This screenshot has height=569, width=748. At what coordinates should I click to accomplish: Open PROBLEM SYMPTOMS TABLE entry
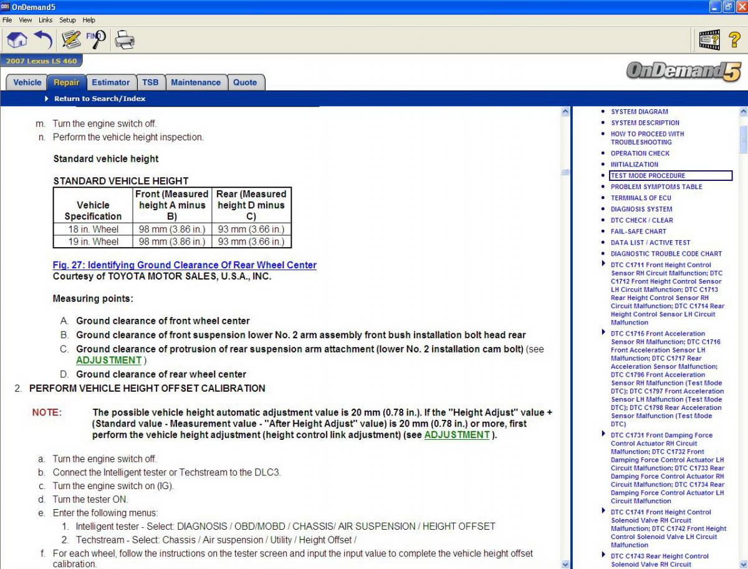point(656,187)
